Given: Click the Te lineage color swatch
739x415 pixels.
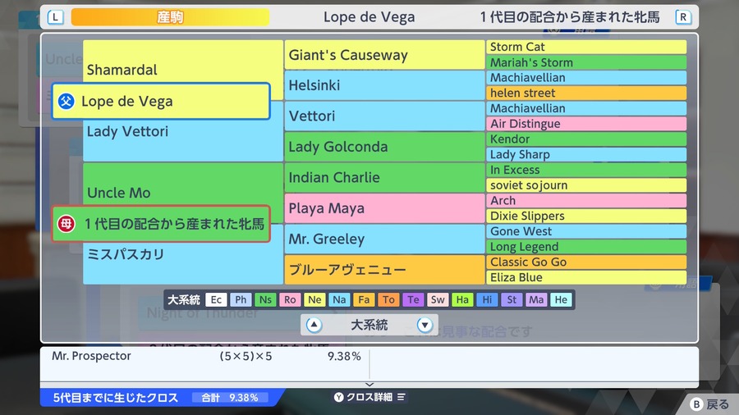Looking at the screenshot, I should pyautogui.click(x=413, y=299).
